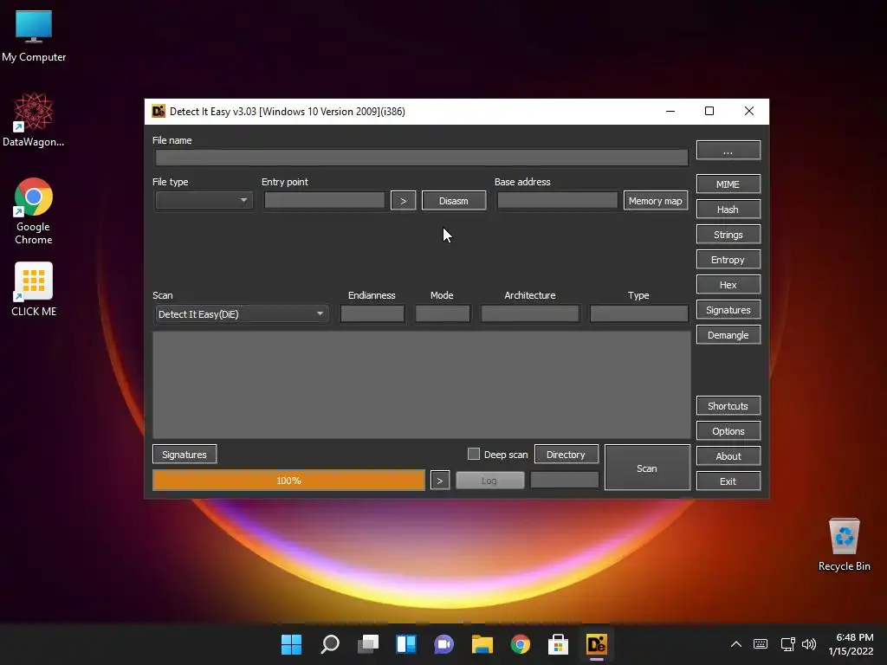Click the > button next to Entry point
The width and height of the screenshot is (887, 665).
pos(404,201)
